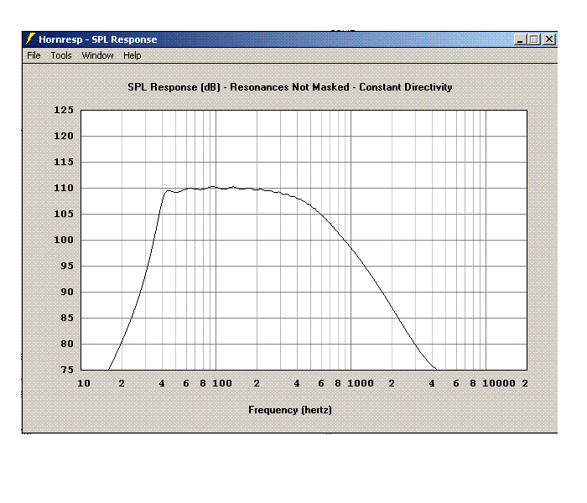The image size is (587, 503).
Task: Open the Help menu
Action: point(132,55)
